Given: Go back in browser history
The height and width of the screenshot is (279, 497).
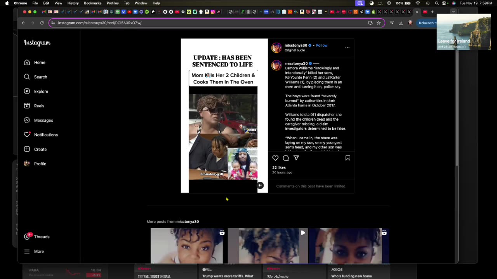Looking at the screenshot, I should click(23, 23).
